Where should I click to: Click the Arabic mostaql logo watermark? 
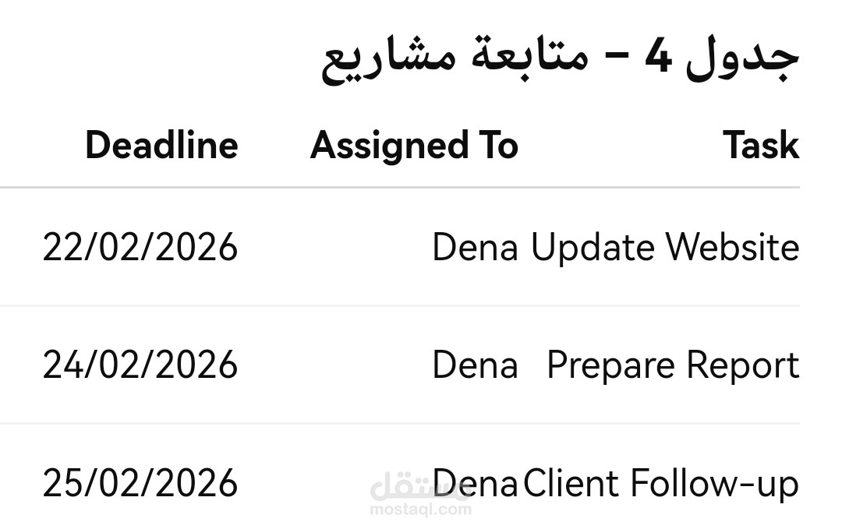pyautogui.click(x=405, y=489)
